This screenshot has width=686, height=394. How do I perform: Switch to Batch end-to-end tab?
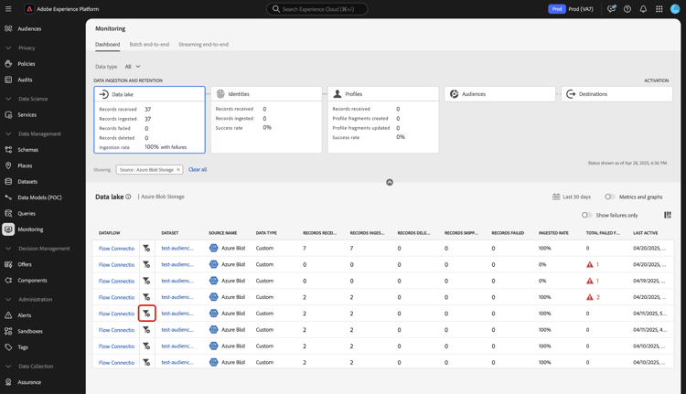click(x=149, y=44)
